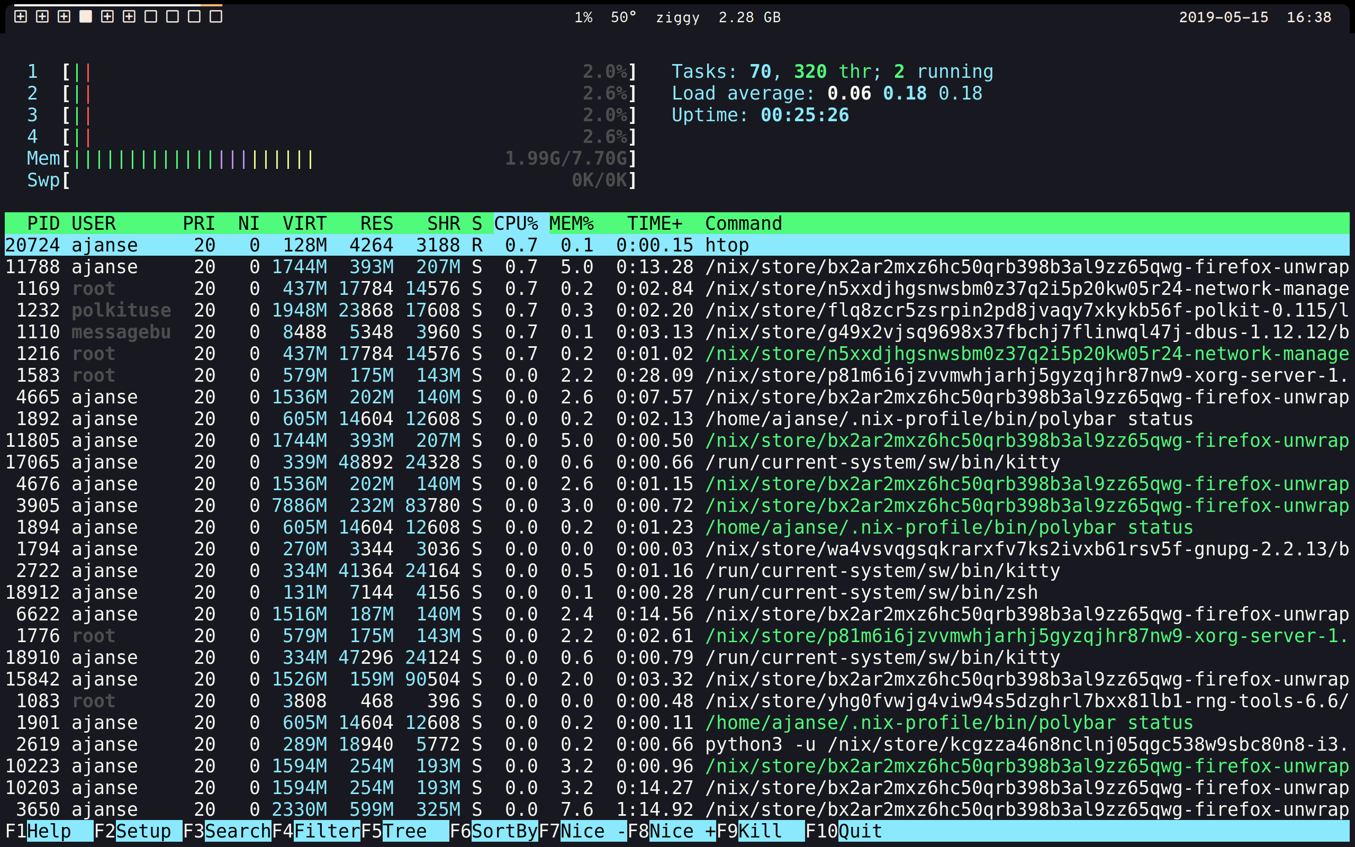Open F2 Setup in the function bar
The image size is (1355, 847).
pos(137,831)
